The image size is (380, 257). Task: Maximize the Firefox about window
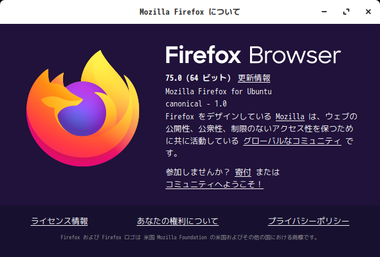(x=346, y=12)
